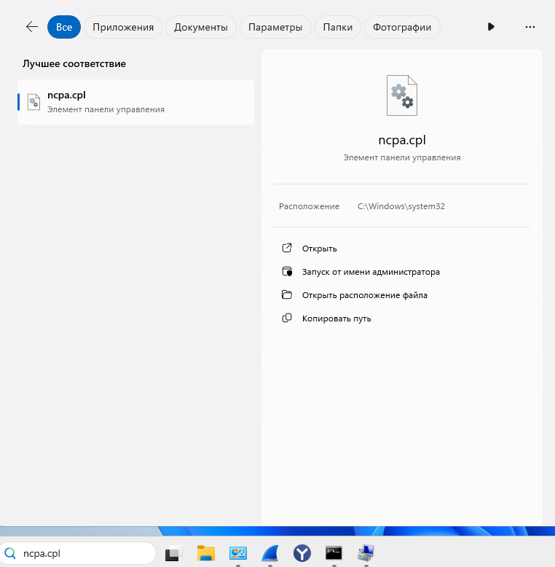Switch to the Приложения filter

[x=123, y=27]
